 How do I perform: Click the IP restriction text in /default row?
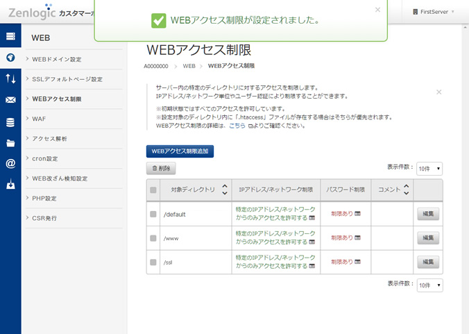point(275,213)
